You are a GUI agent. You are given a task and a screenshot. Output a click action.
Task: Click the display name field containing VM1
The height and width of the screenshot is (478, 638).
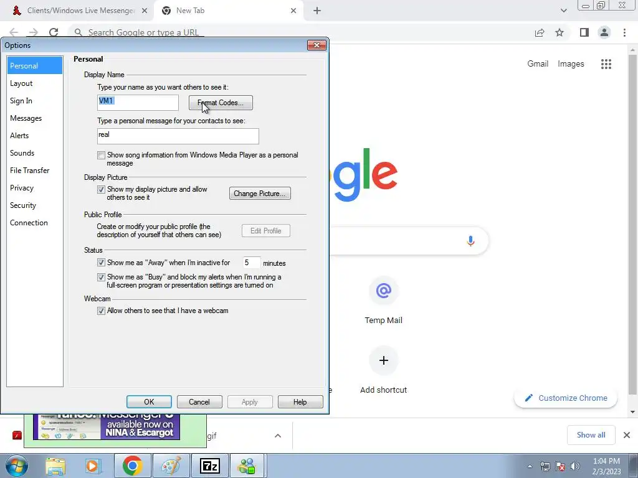coord(138,103)
